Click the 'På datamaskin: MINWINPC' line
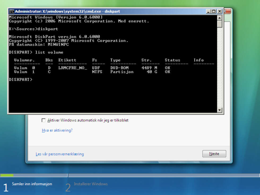The image size is (260, 195). coord(39,45)
